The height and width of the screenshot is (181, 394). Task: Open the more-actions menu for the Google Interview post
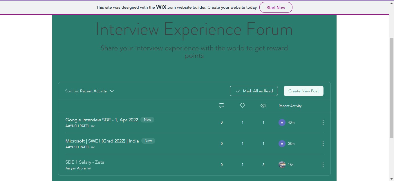(x=323, y=123)
